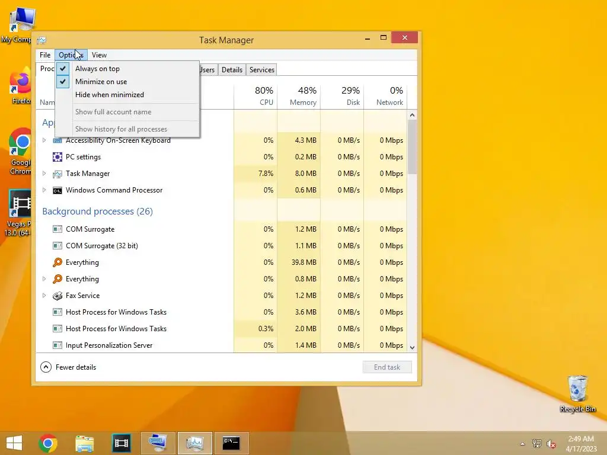Click the Task Manager process icon
The image size is (607, 455).
tap(57, 174)
